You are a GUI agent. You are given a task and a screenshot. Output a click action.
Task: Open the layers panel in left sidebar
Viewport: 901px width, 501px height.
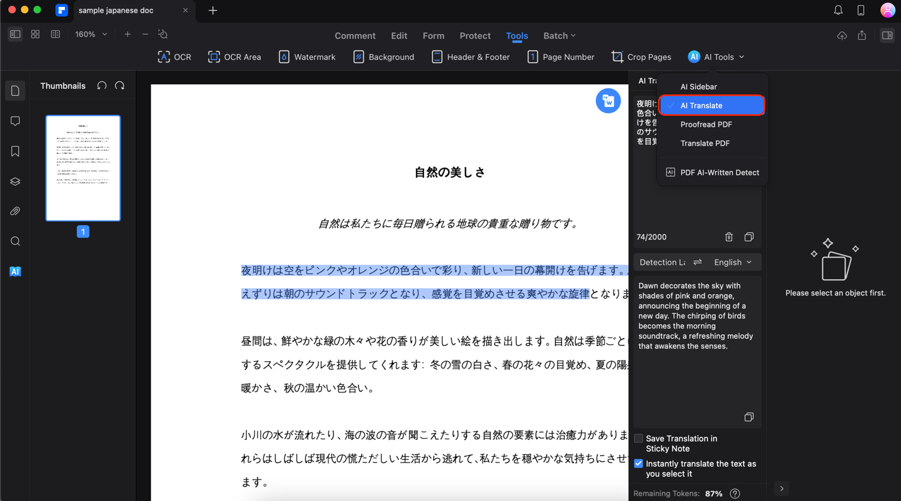coord(15,181)
